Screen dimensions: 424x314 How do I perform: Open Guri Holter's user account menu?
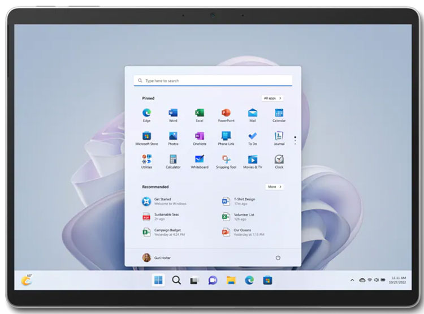pyautogui.click(x=157, y=257)
